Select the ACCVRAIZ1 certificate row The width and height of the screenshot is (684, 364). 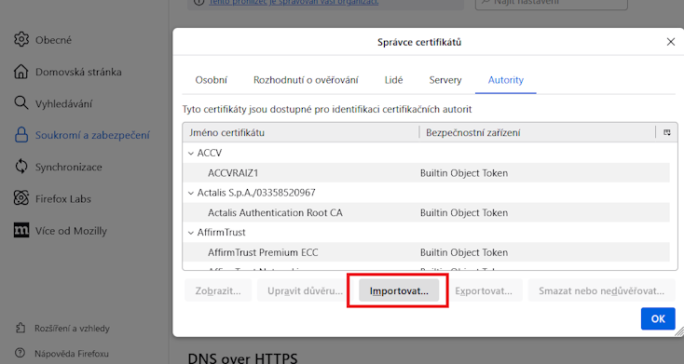[x=426, y=173]
